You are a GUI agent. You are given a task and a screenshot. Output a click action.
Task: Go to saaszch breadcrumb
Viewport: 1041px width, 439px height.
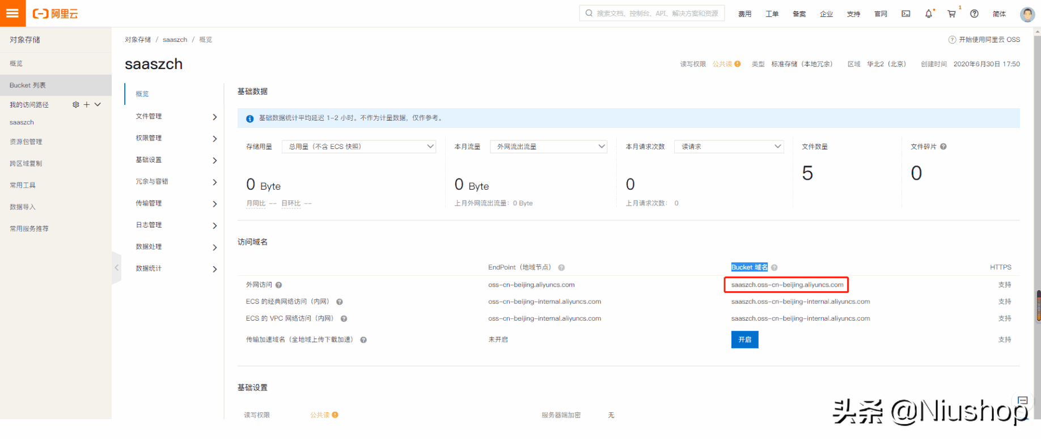coord(175,40)
